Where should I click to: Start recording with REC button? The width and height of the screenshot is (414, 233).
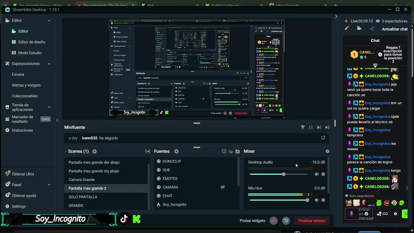(274, 221)
